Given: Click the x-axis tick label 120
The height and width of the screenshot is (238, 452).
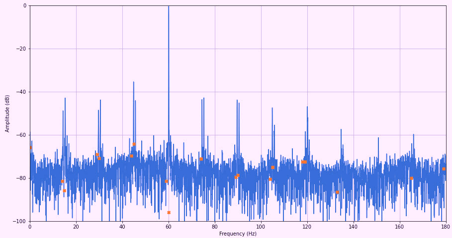Looking at the screenshot, I should (x=307, y=227).
